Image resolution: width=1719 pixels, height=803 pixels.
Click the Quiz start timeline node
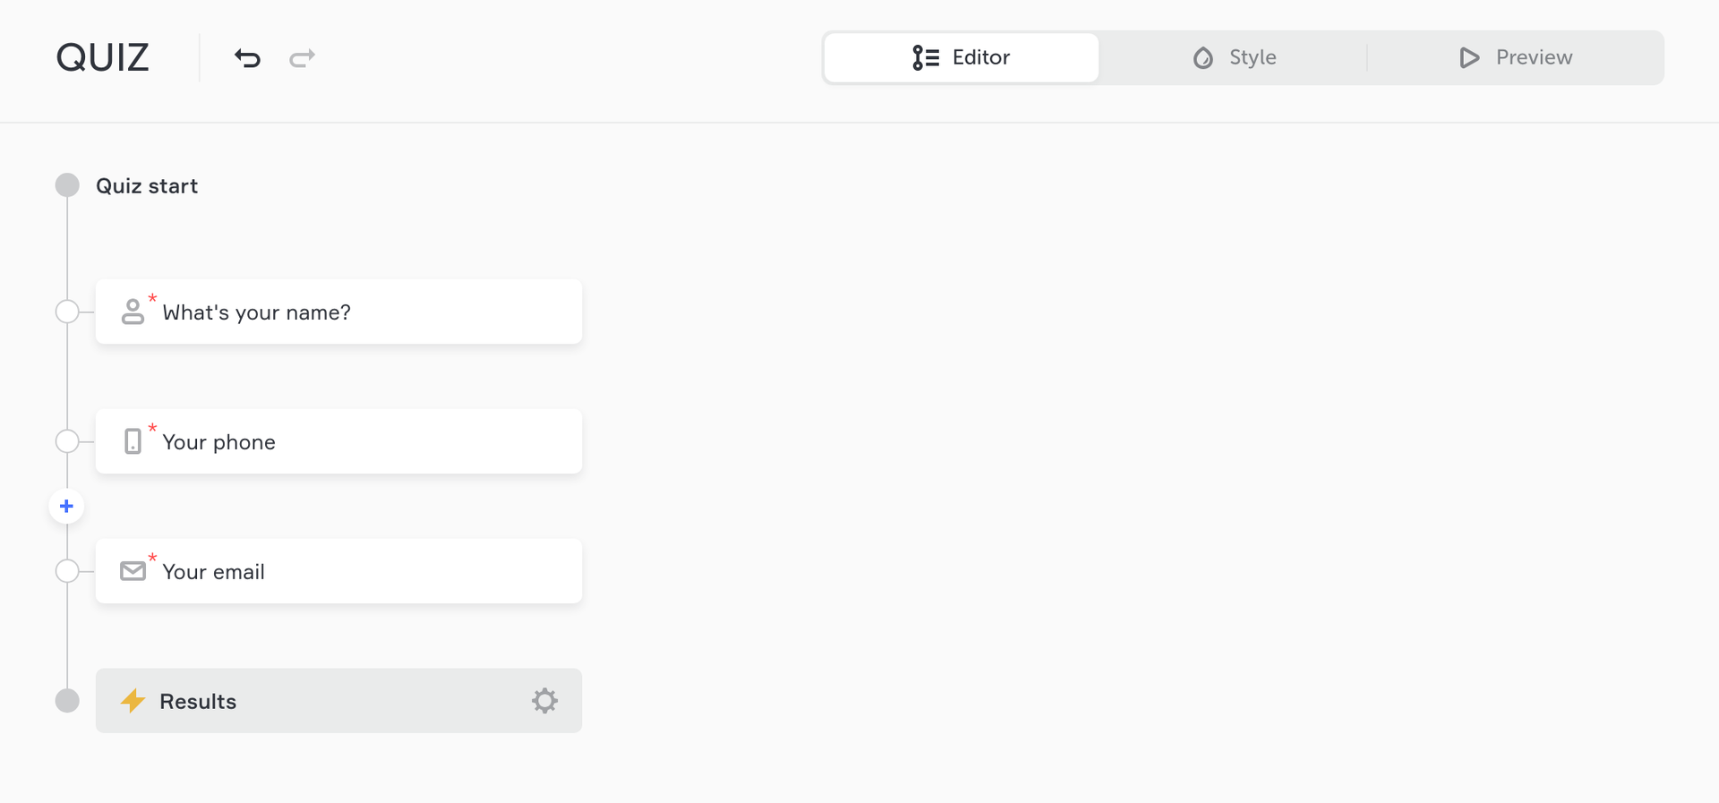tap(67, 185)
